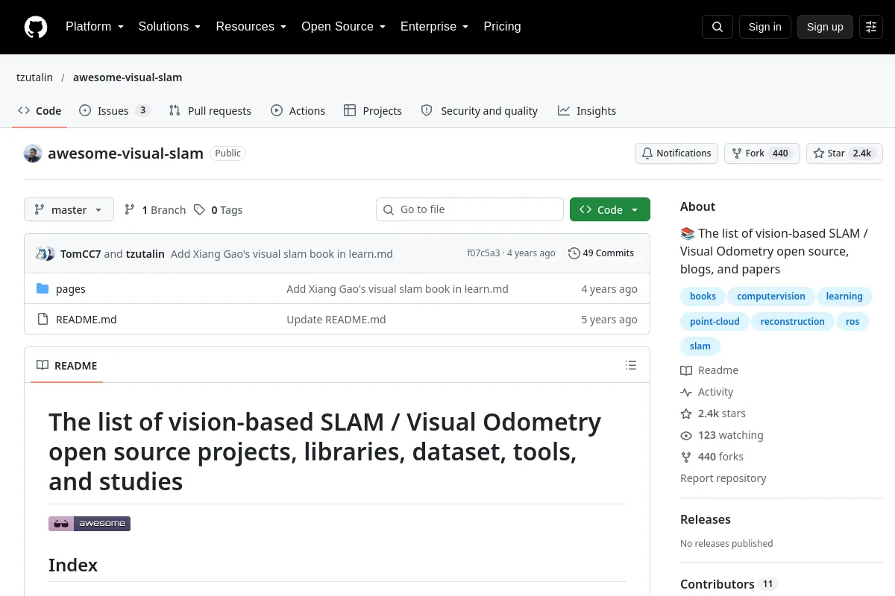Click the README.md file icon

[x=43, y=320]
